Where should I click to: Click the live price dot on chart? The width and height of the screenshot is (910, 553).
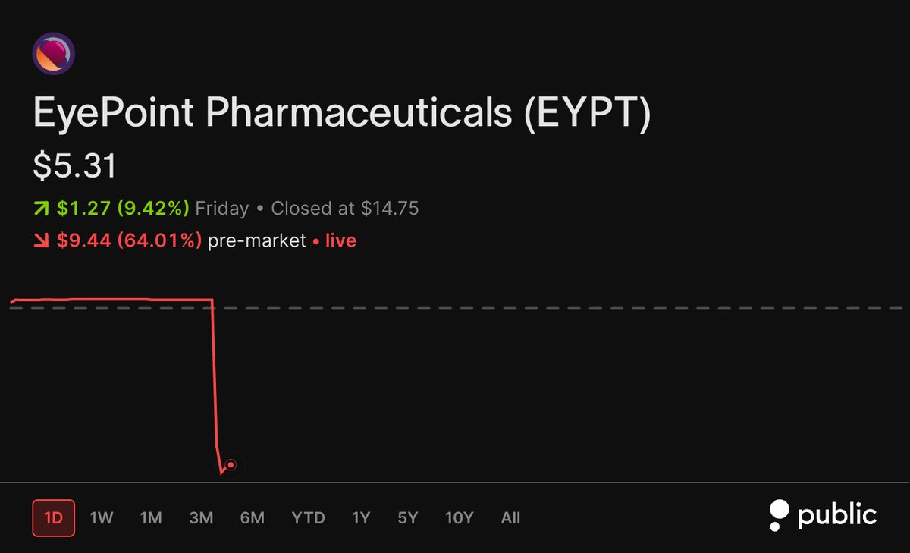pyautogui.click(x=231, y=465)
